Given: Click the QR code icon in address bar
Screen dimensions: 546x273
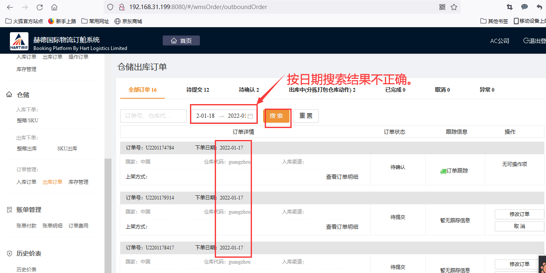Looking at the screenshot, I should 442,7.
